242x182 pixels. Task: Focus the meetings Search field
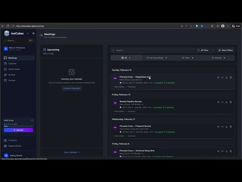tap(153, 50)
